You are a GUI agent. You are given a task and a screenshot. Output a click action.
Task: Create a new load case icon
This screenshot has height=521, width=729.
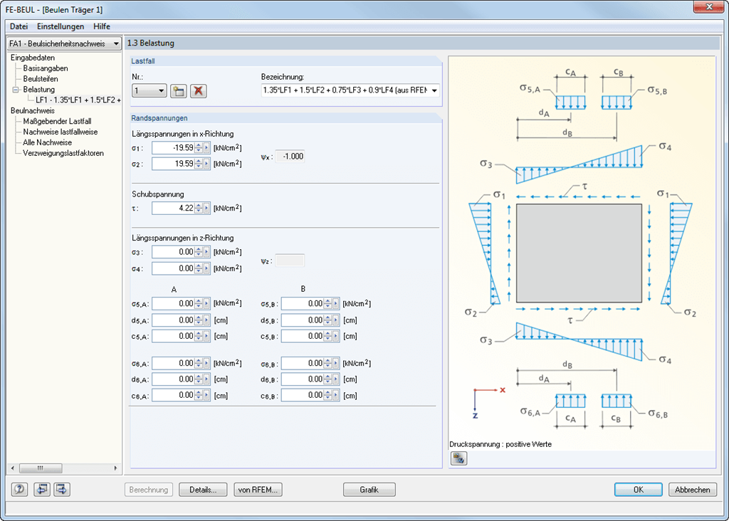coord(179,91)
